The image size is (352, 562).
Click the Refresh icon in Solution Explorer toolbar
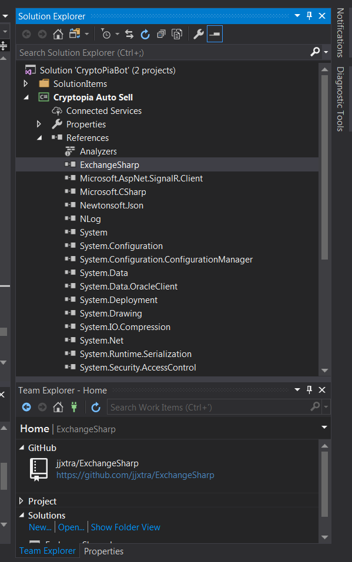click(145, 33)
